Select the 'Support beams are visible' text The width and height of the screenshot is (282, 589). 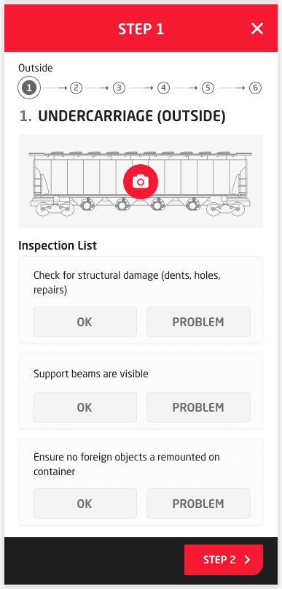click(91, 374)
